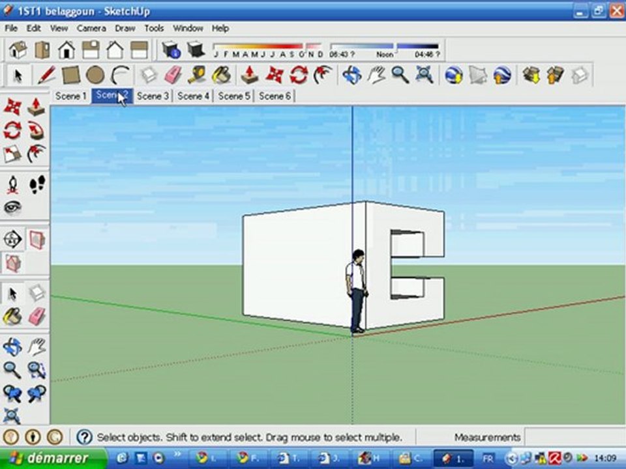Switch to Back standard view
The image size is (626, 469).
[115, 50]
